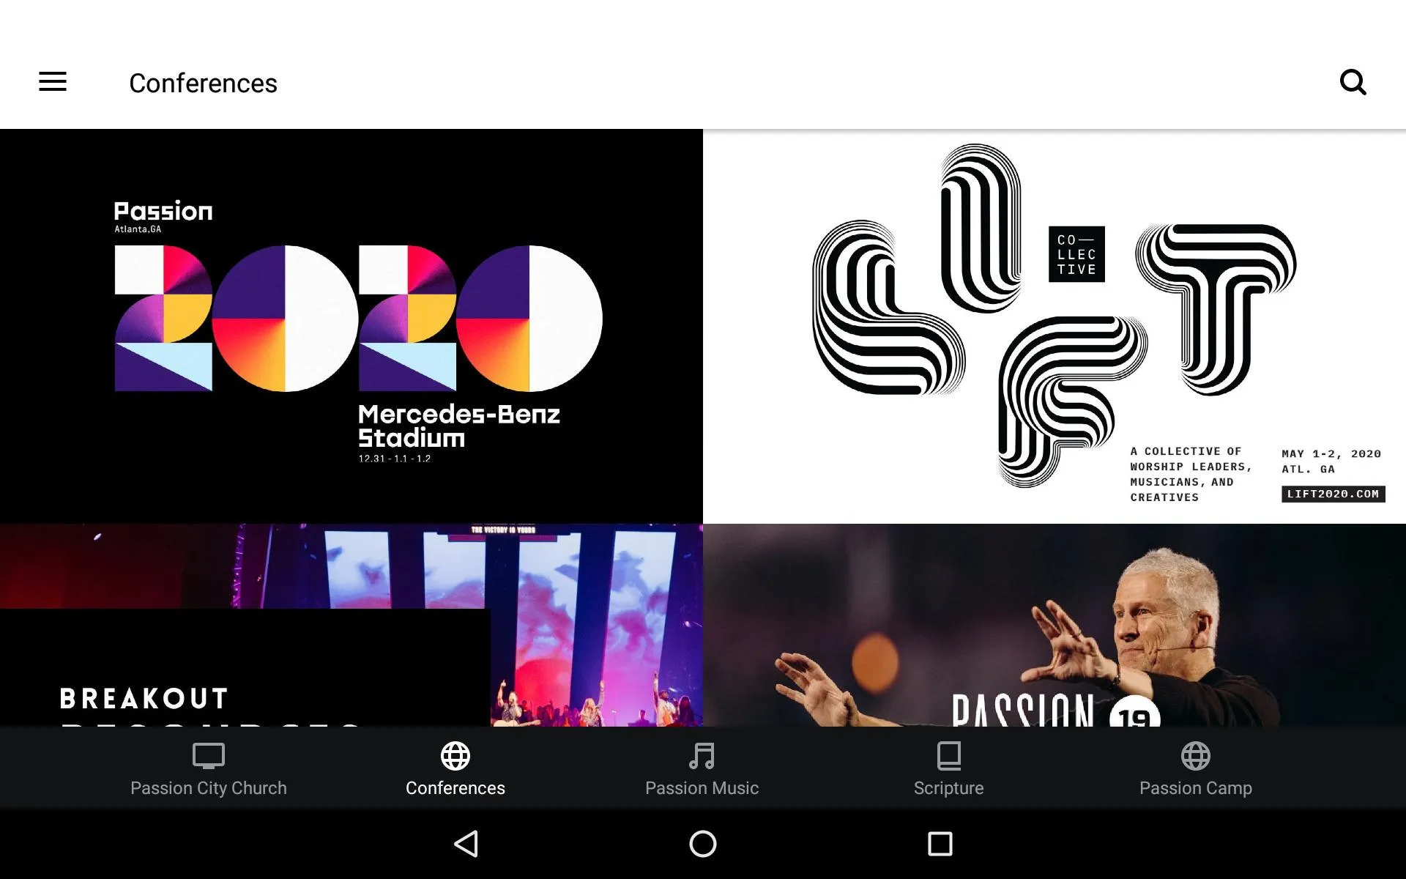Open the Passion Music section
This screenshot has height=879, width=1406.
pyautogui.click(x=702, y=768)
